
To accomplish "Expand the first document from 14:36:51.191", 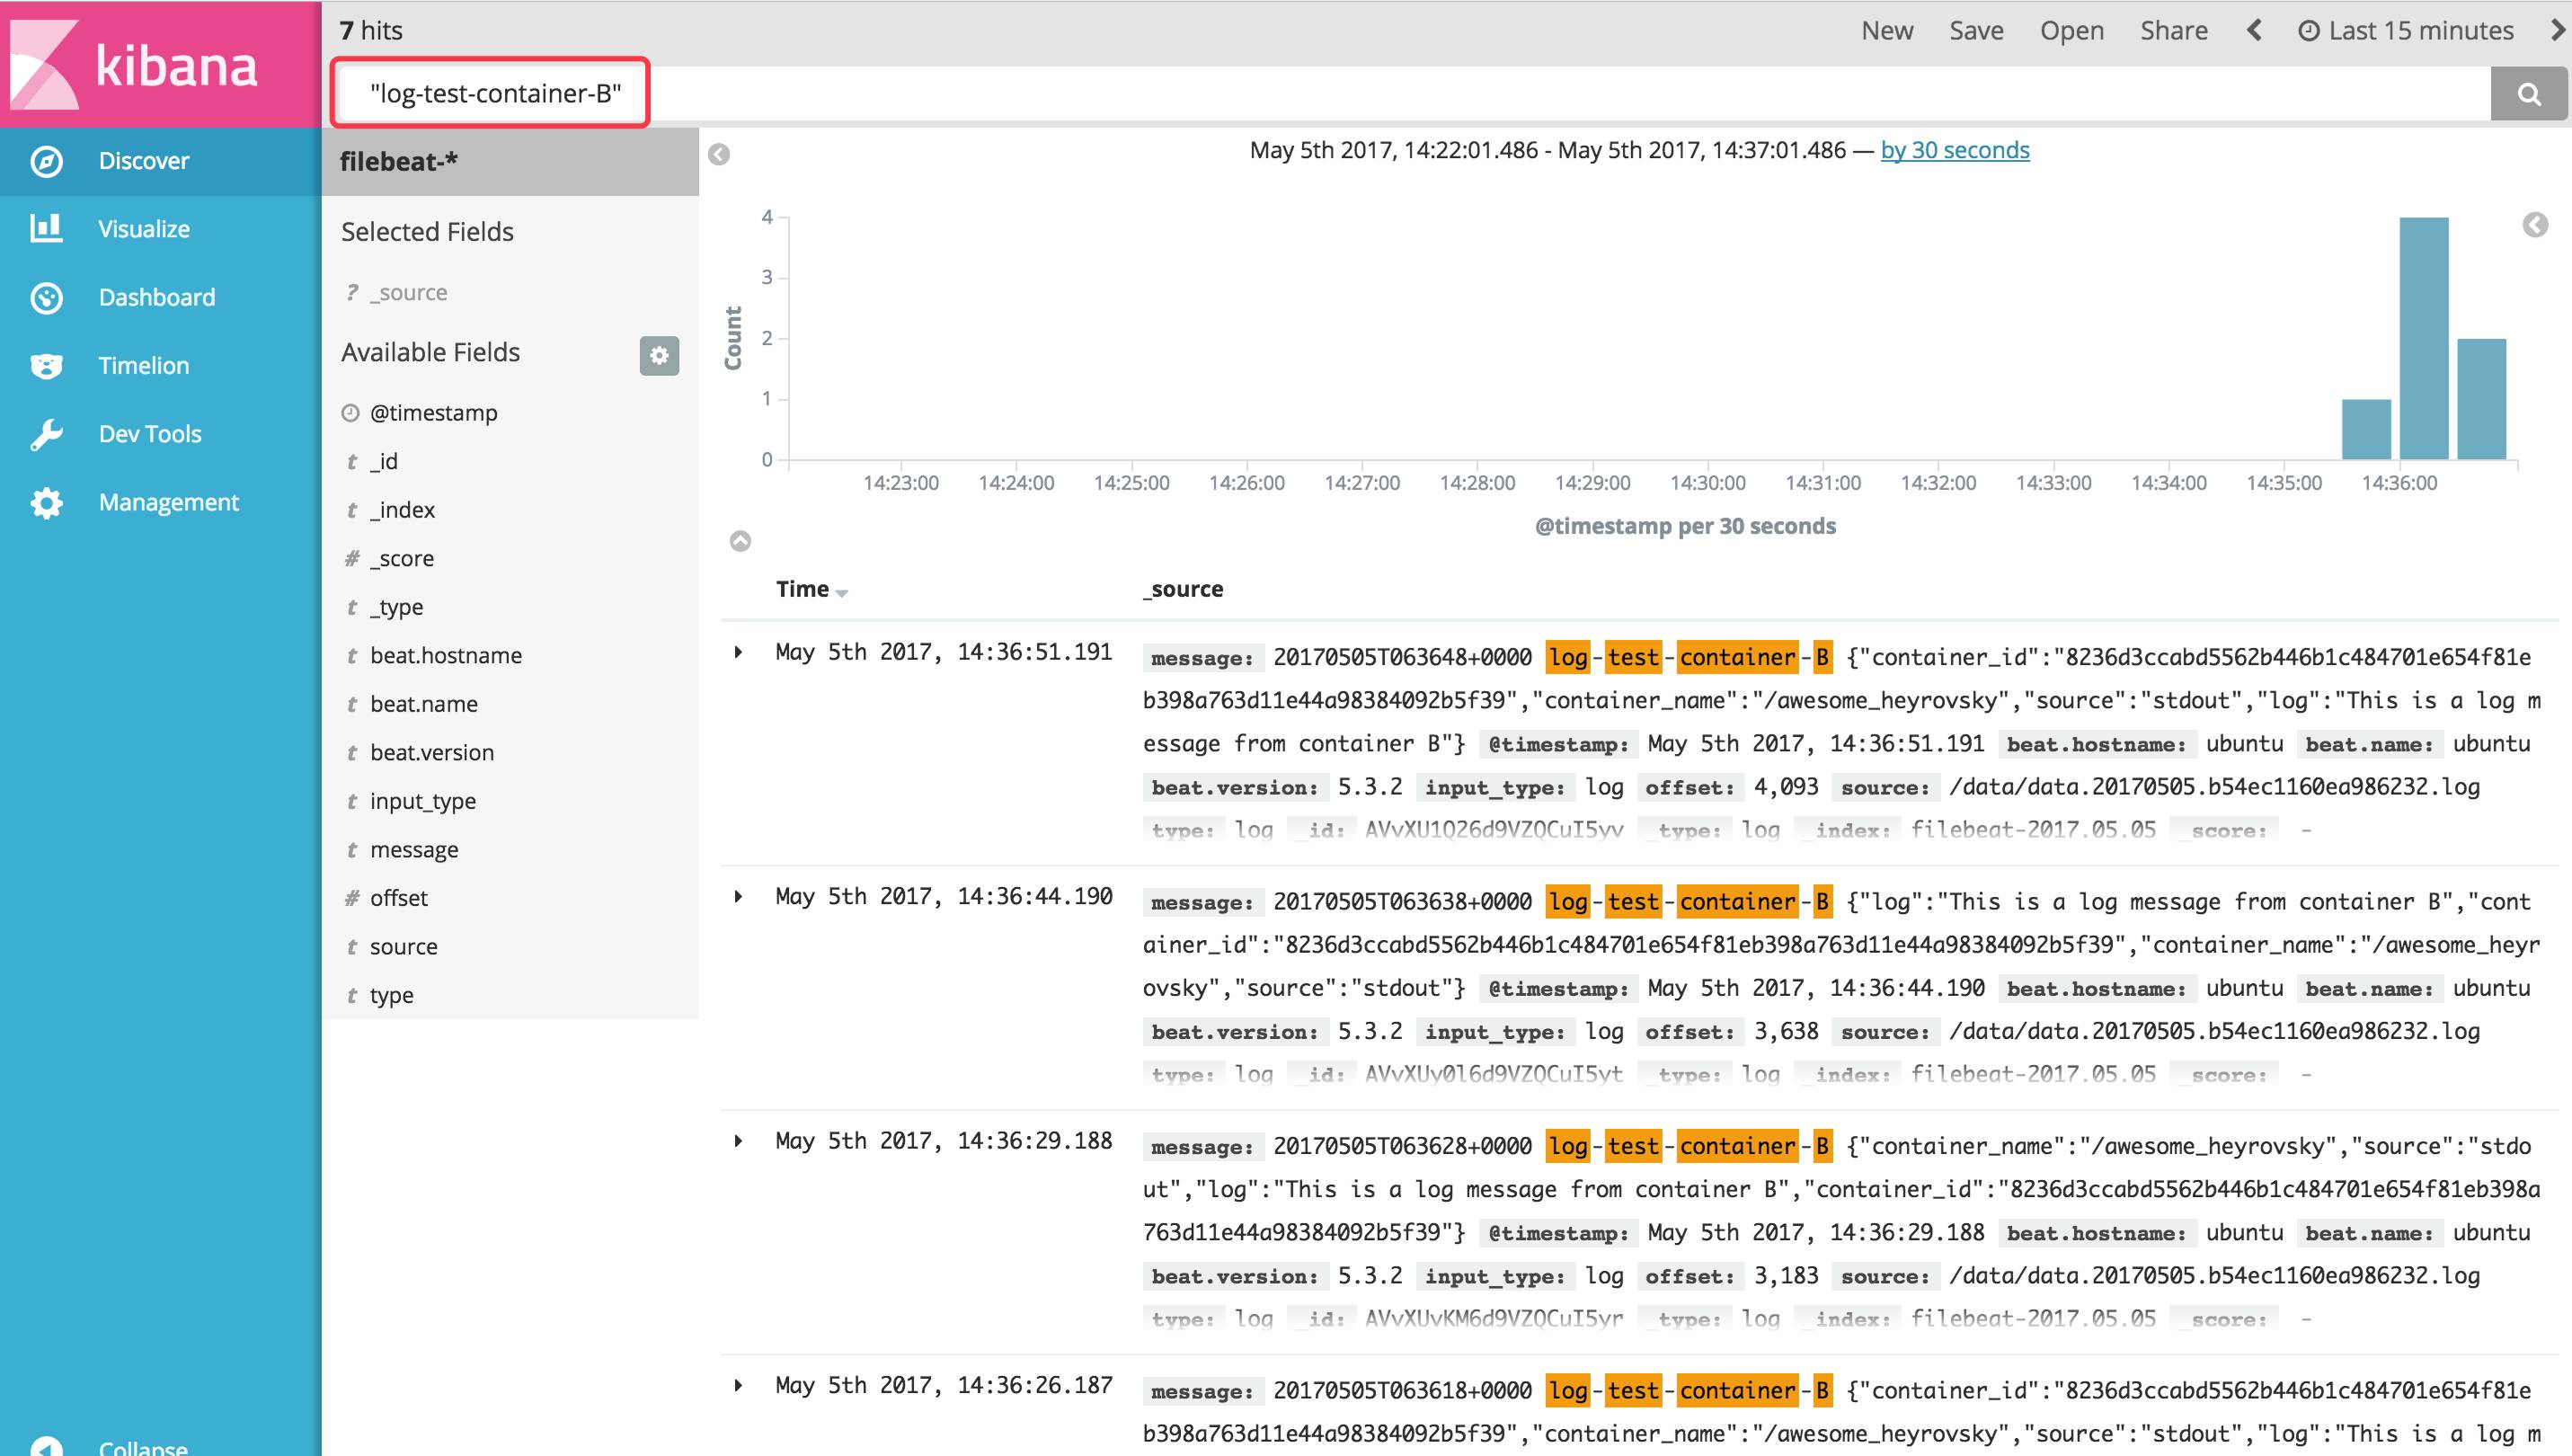I will pyautogui.click(x=741, y=652).
